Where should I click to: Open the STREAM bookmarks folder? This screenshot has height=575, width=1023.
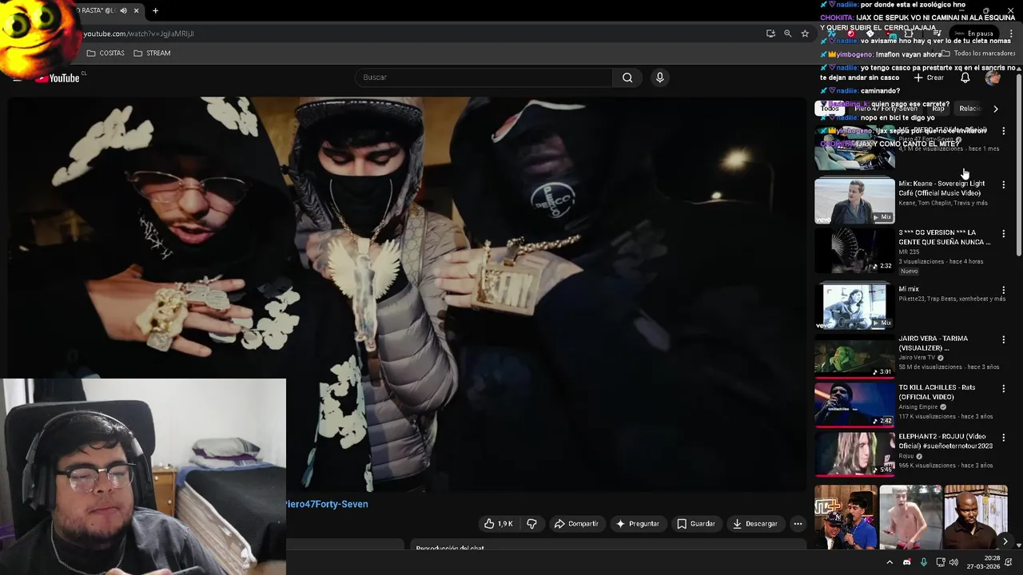click(152, 53)
